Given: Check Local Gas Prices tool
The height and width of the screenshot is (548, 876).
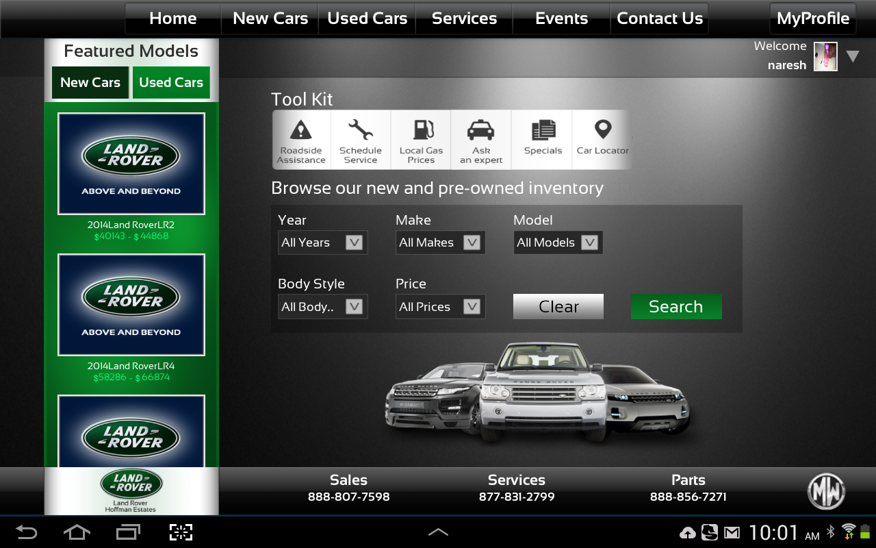Looking at the screenshot, I should tap(421, 140).
